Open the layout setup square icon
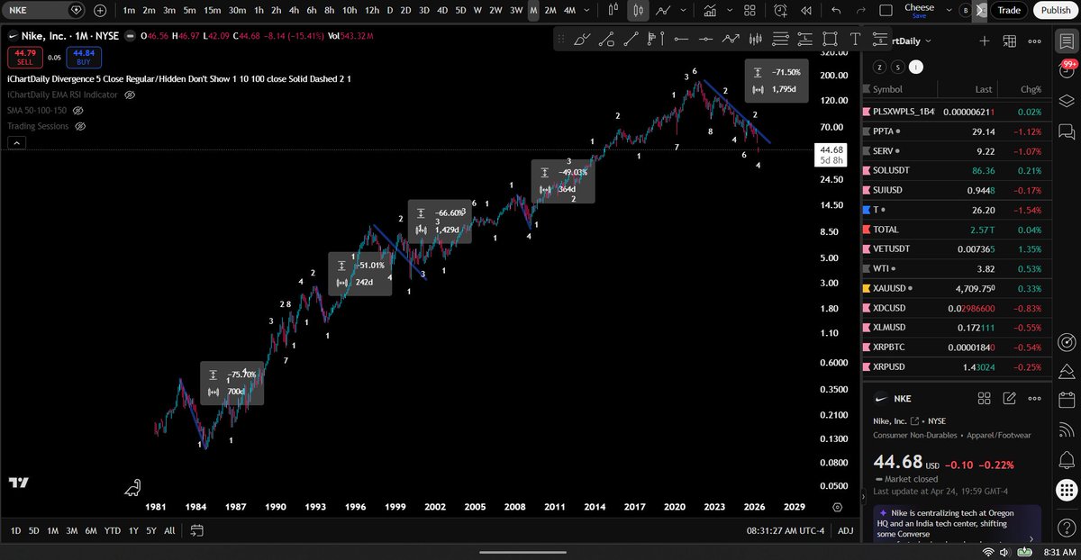Image resolution: width=1081 pixels, height=560 pixels. coord(886,10)
